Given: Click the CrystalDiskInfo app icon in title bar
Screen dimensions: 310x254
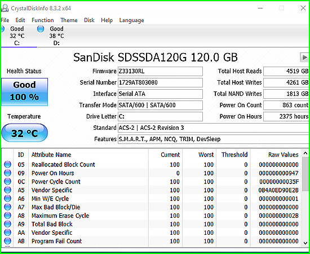Looking at the screenshot, I should pos(5,8).
